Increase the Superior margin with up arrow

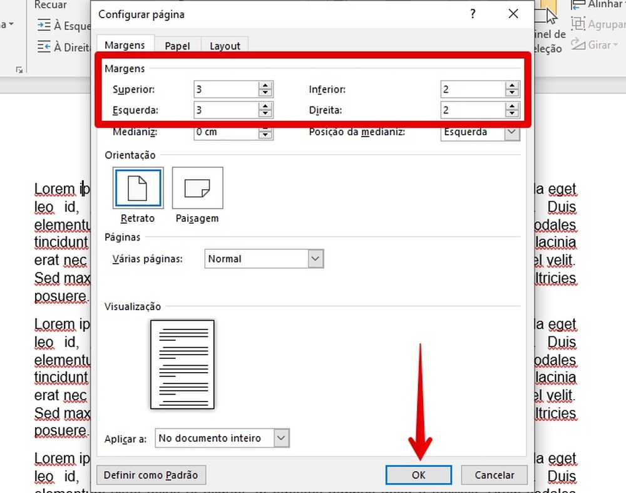[x=265, y=85]
